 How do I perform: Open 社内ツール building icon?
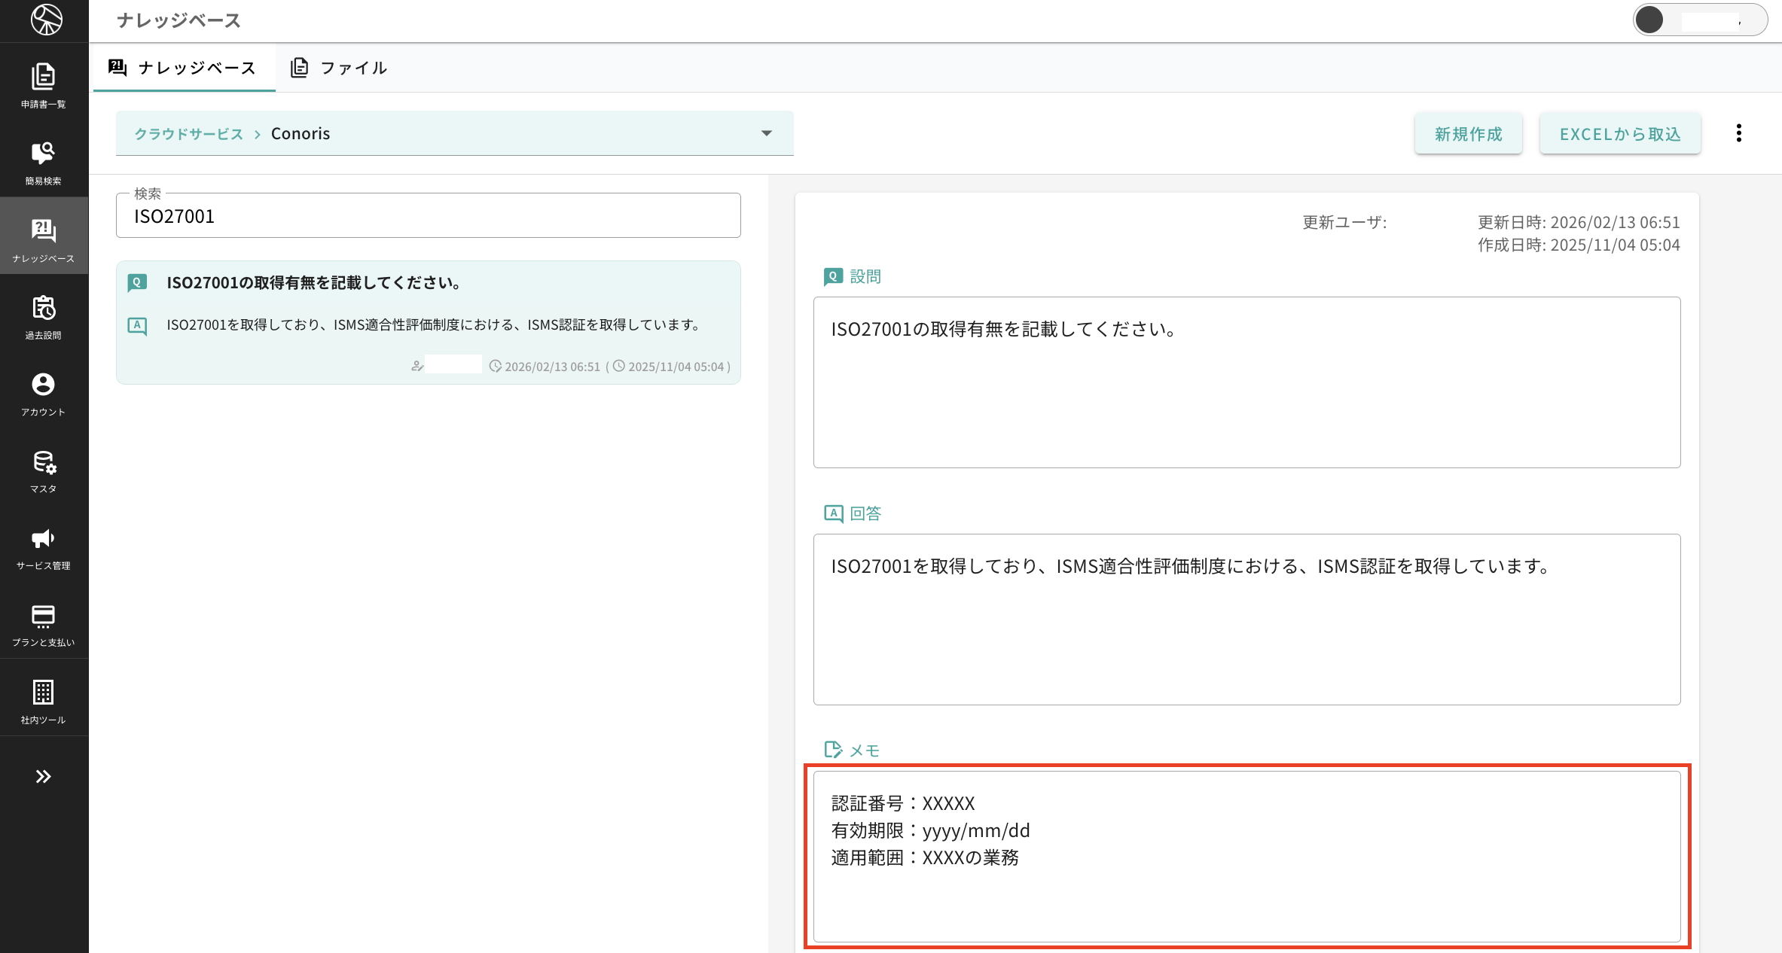[x=44, y=701]
